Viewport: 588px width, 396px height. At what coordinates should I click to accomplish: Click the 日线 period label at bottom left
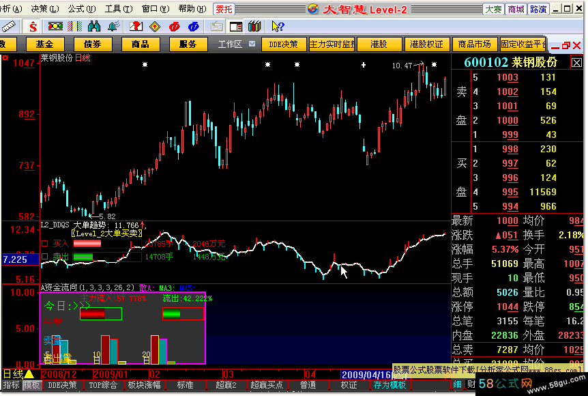point(13,374)
